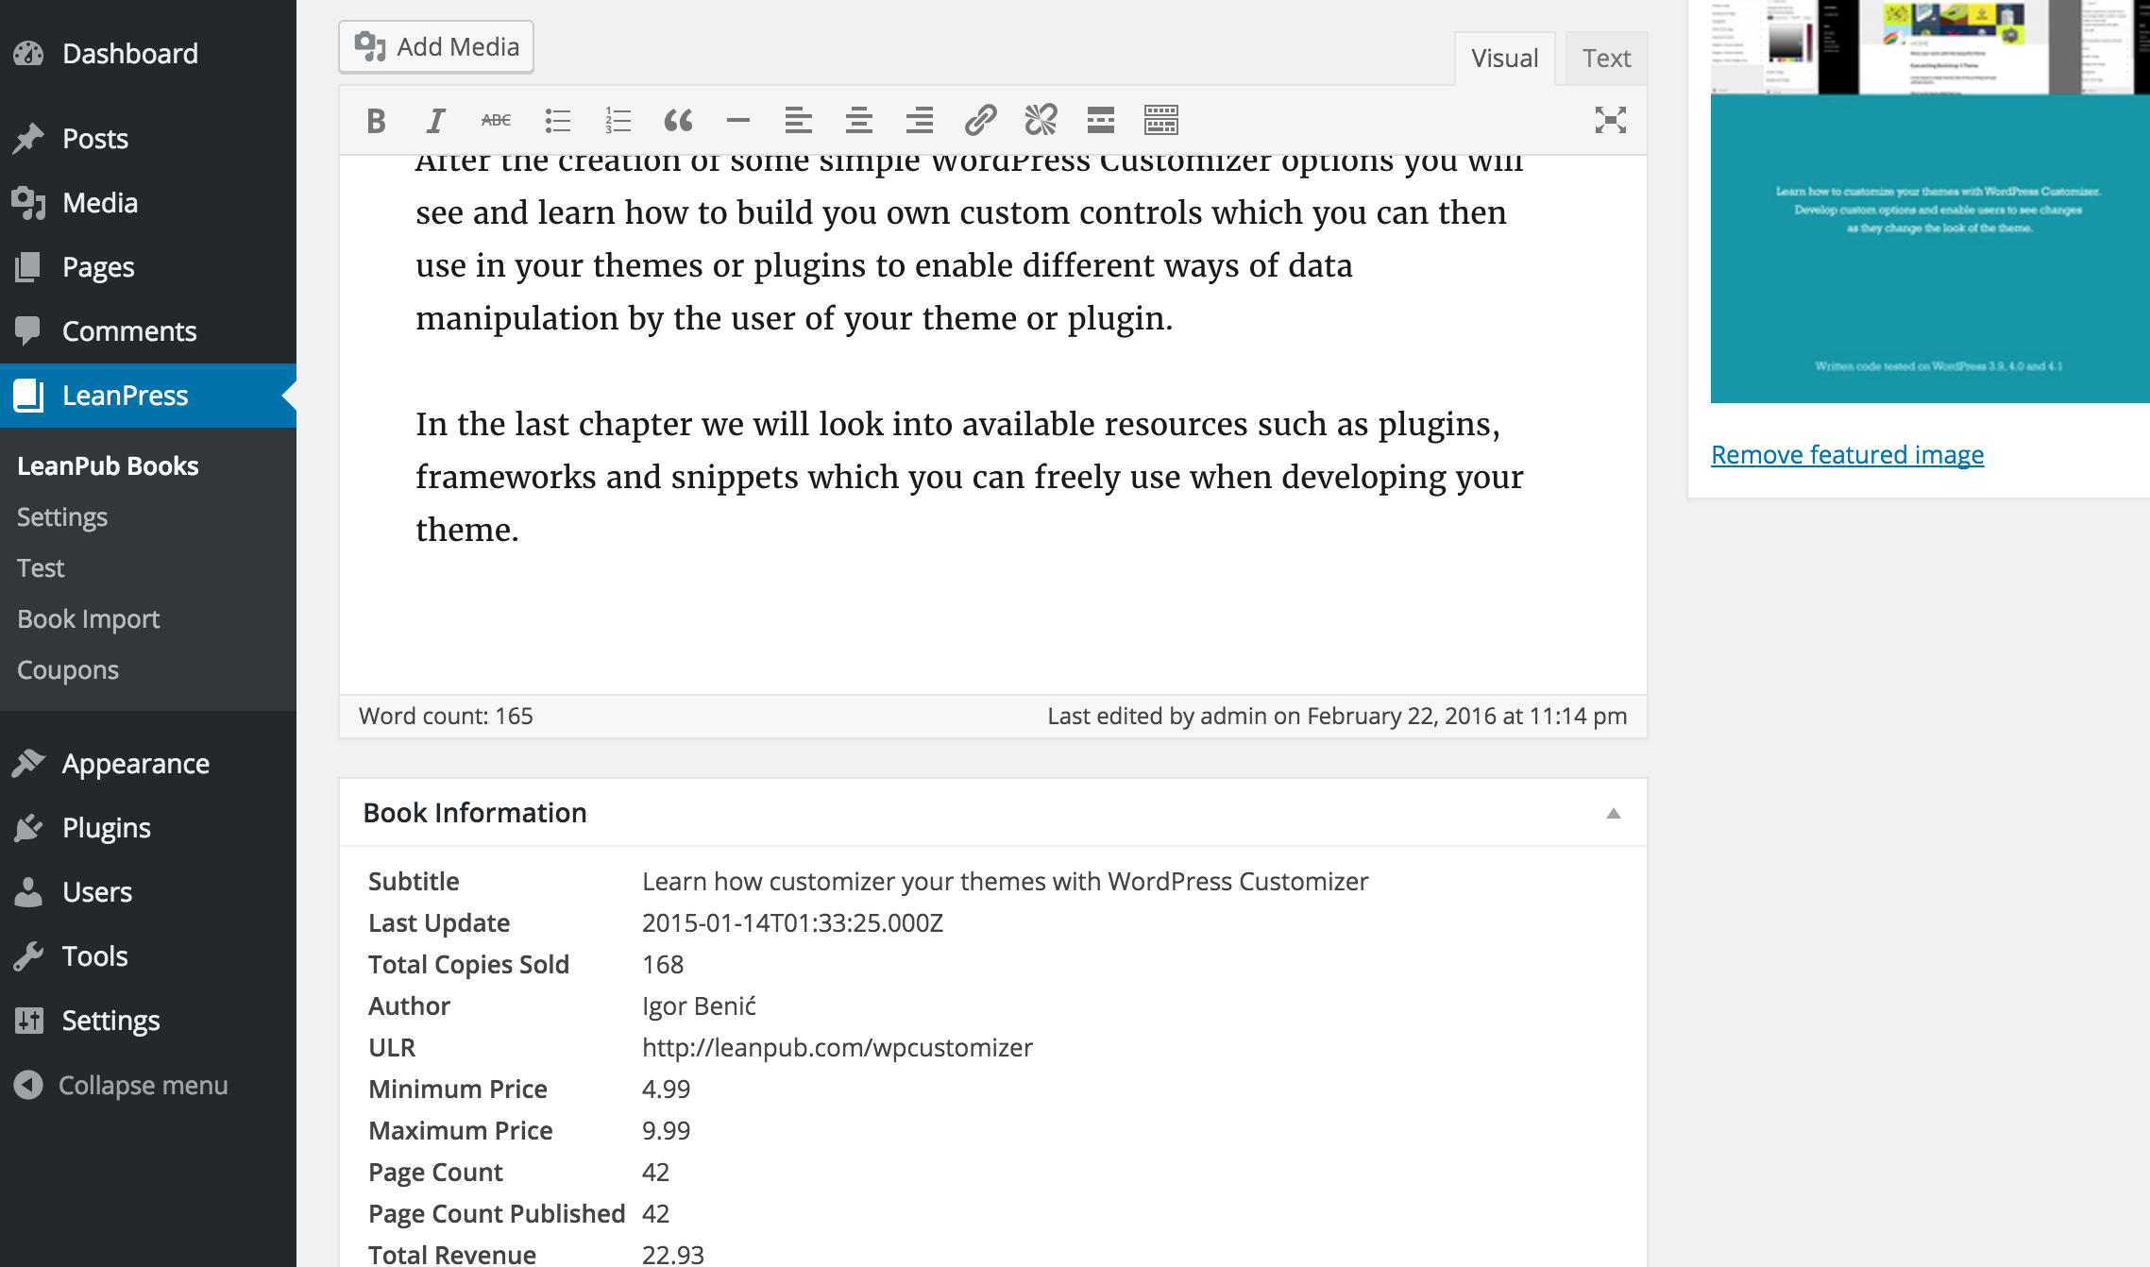Open the Coupons submenu item

point(68,670)
